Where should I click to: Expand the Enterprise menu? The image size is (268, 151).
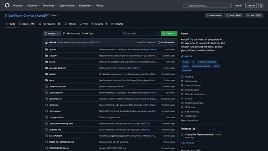86,5
